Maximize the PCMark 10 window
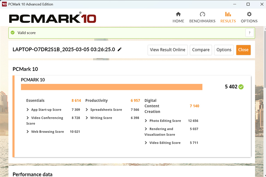Viewport: 266px width, 177px height. (248, 4)
